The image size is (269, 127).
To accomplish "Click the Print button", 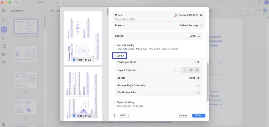I will coord(199,116).
